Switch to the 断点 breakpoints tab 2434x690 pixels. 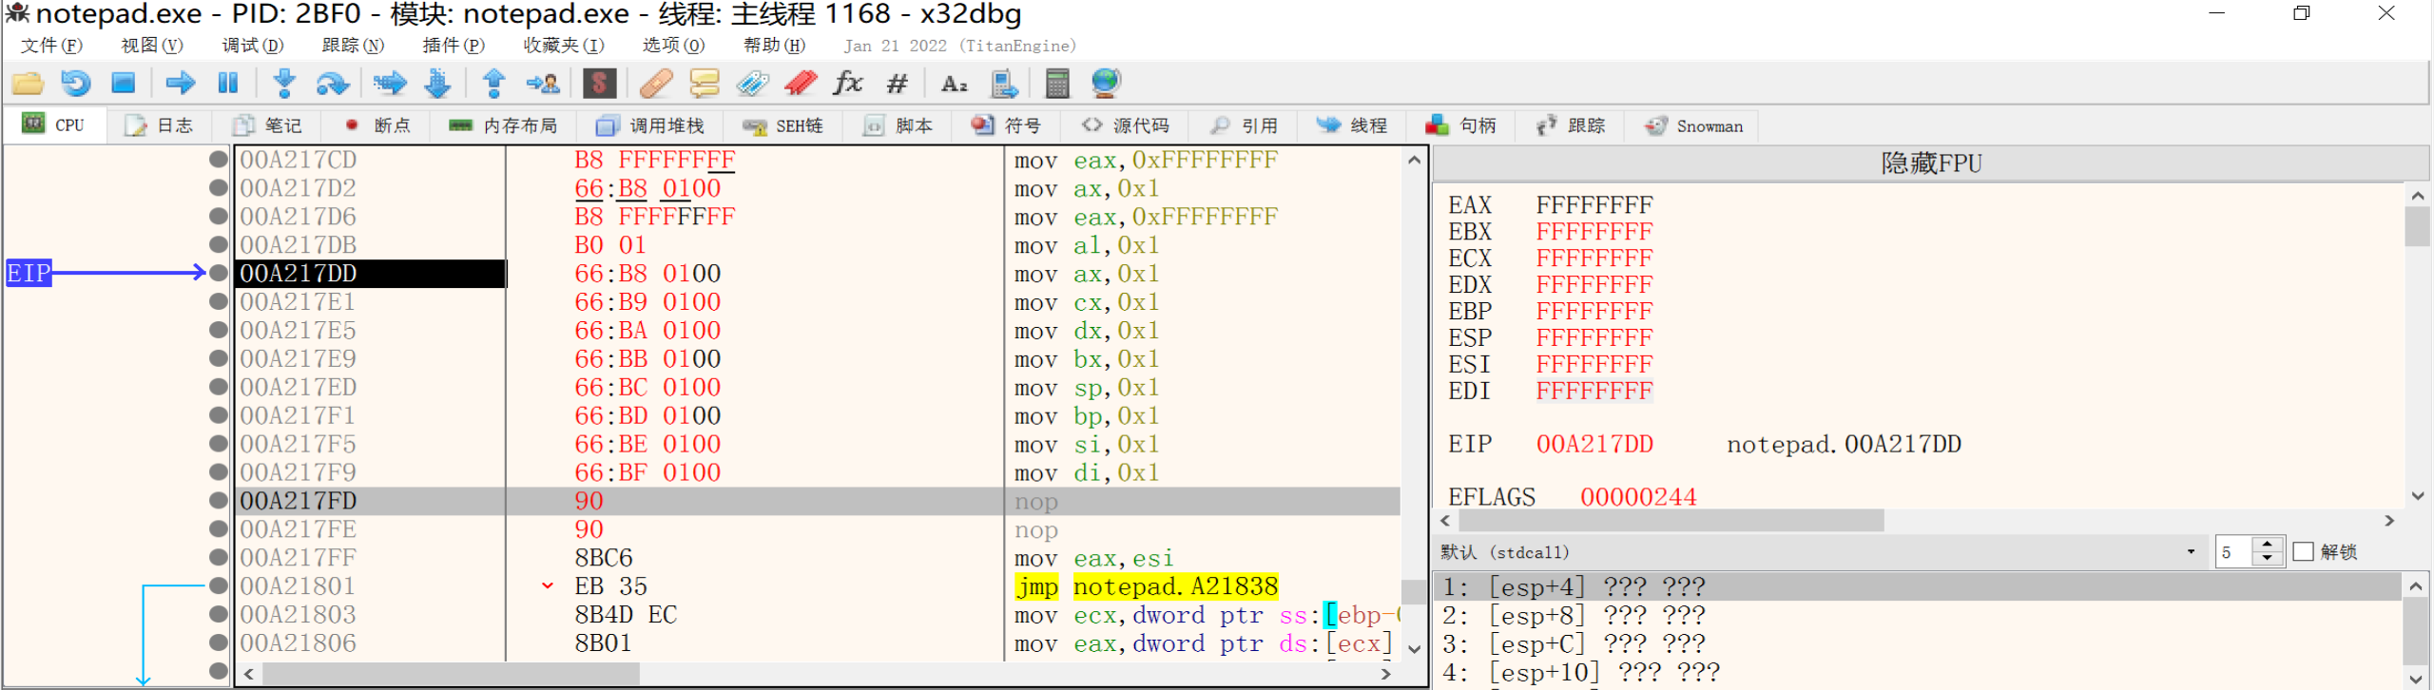[x=377, y=125]
